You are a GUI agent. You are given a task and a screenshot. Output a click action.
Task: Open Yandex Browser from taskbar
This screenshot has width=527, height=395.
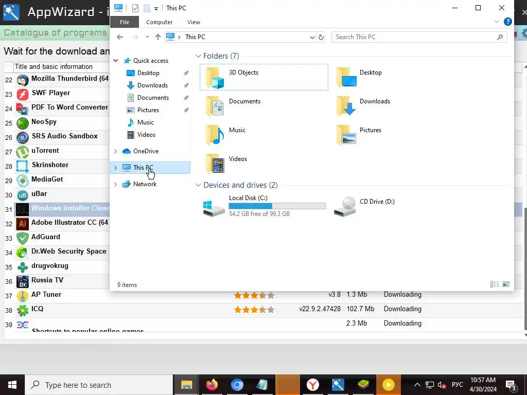tap(312, 385)
